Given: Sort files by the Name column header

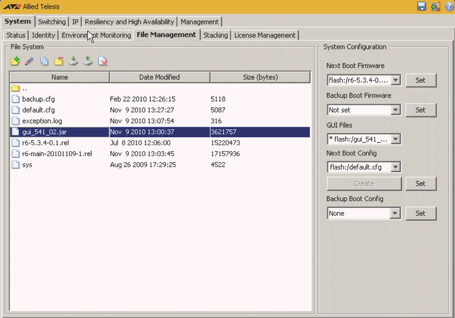Looking at the screenshot, I should [x=60, y=77].
